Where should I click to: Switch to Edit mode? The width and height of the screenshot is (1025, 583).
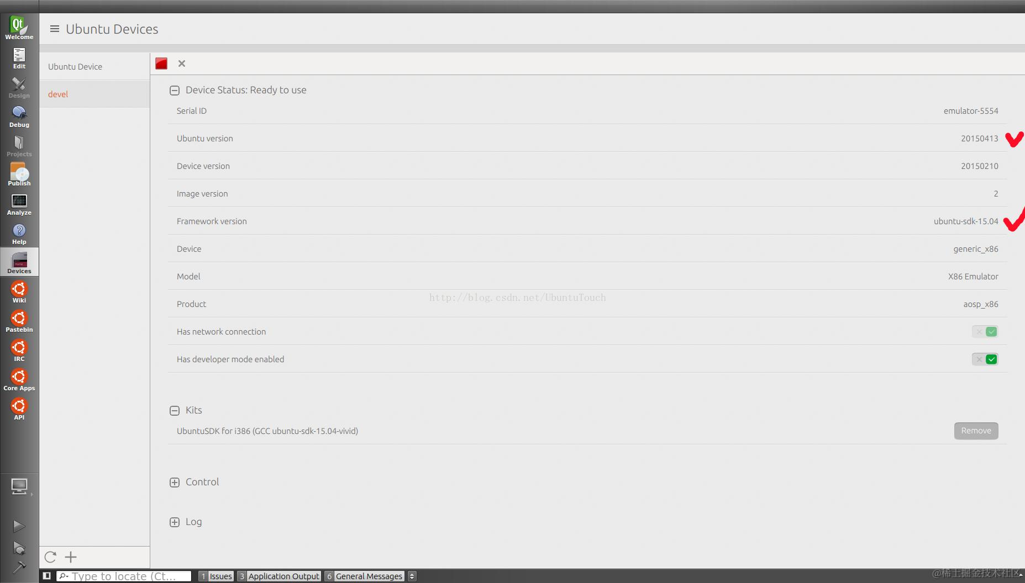[19, 58]
